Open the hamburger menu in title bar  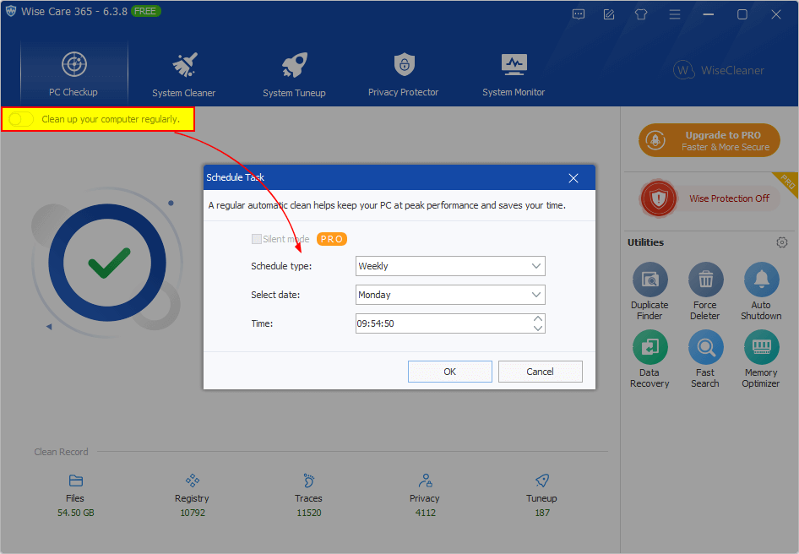pyautogui.click(x=675, y=14)
